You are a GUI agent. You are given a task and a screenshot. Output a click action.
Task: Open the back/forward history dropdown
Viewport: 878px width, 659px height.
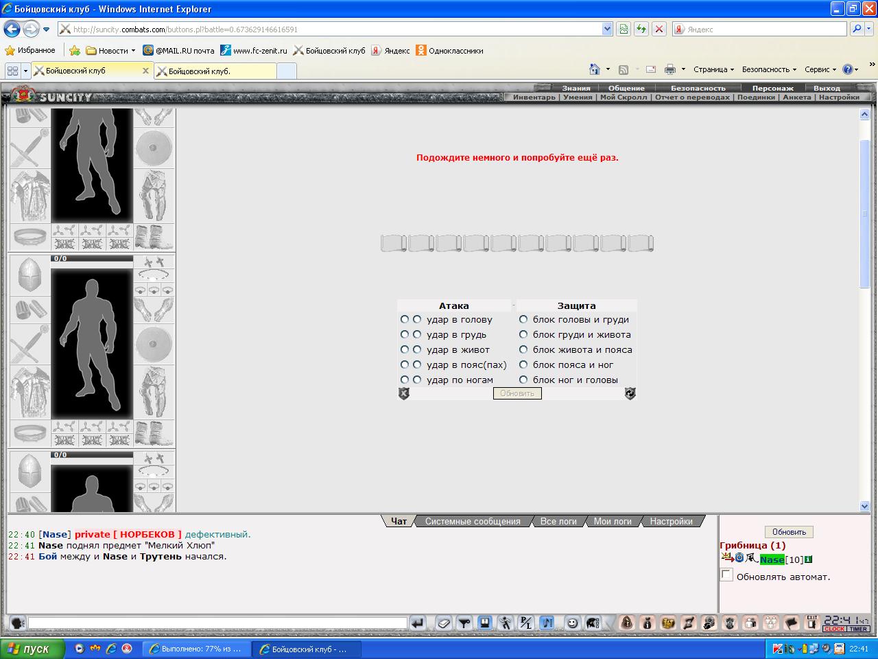click(x=46, y=30)
